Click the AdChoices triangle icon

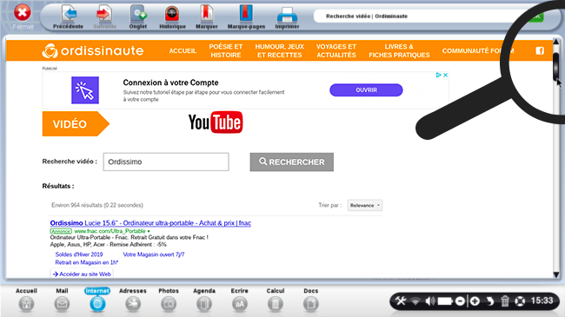click(x=438, y=75)
